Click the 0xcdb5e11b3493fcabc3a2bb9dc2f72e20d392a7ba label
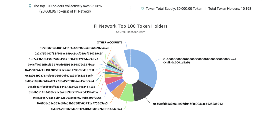 click(x=63, y=92)
